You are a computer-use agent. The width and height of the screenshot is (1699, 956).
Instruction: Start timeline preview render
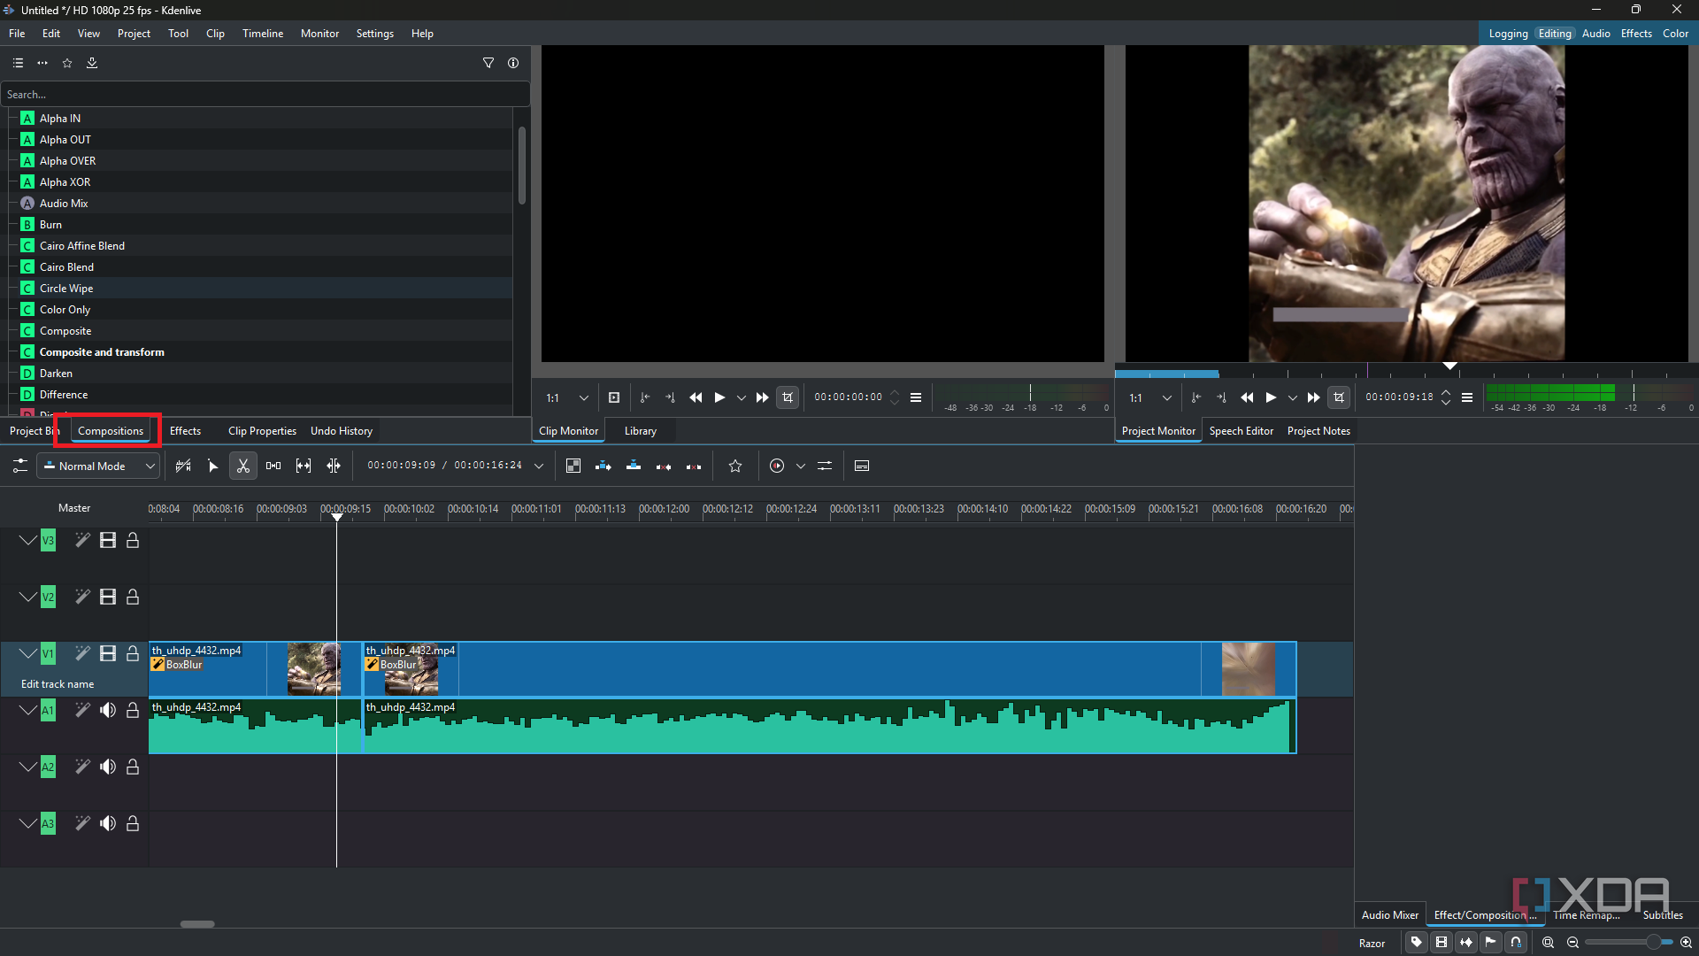pyautogui.click(x=777, y=466)
